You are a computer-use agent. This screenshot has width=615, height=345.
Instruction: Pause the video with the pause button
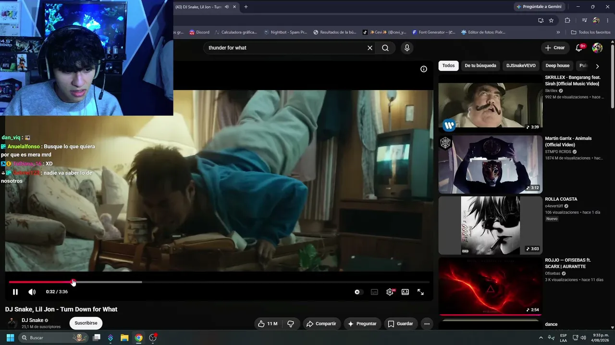[15, 292]
